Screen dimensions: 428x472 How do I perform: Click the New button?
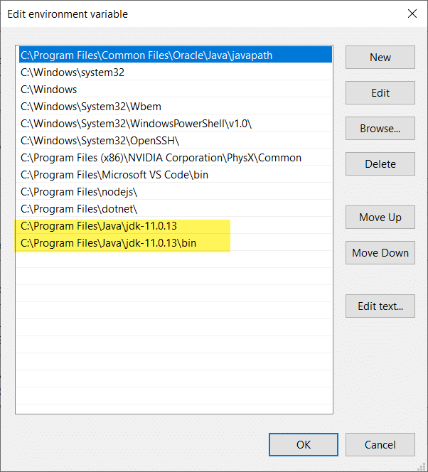(x=380, y=57)
